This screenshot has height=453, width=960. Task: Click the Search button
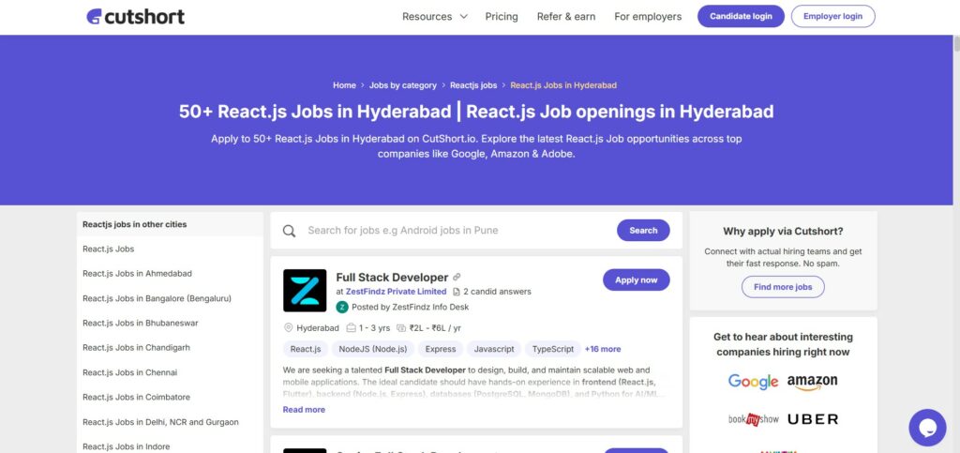(643, 230)
